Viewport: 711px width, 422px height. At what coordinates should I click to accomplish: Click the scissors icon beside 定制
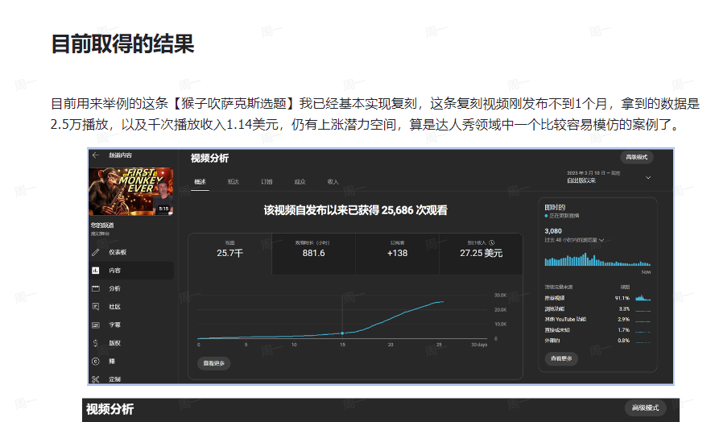click(95, 379)
